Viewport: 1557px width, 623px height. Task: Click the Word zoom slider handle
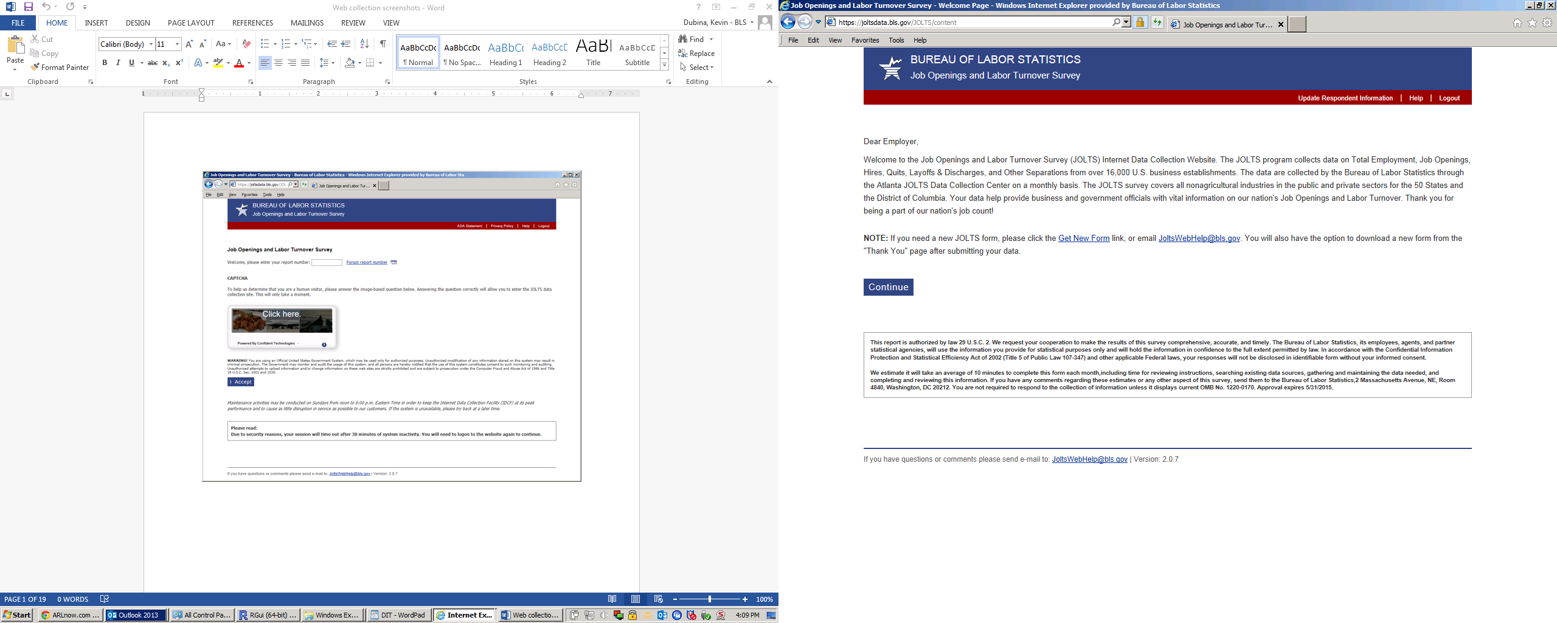click(x=709, y=599)
